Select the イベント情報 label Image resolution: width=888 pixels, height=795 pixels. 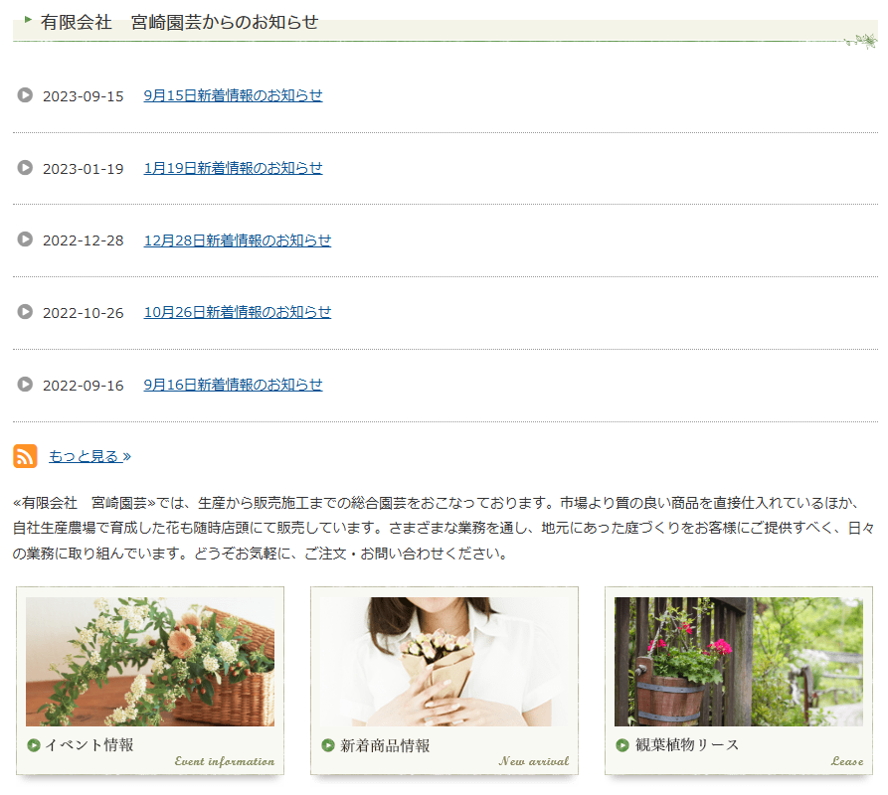(x=89, y=745)
